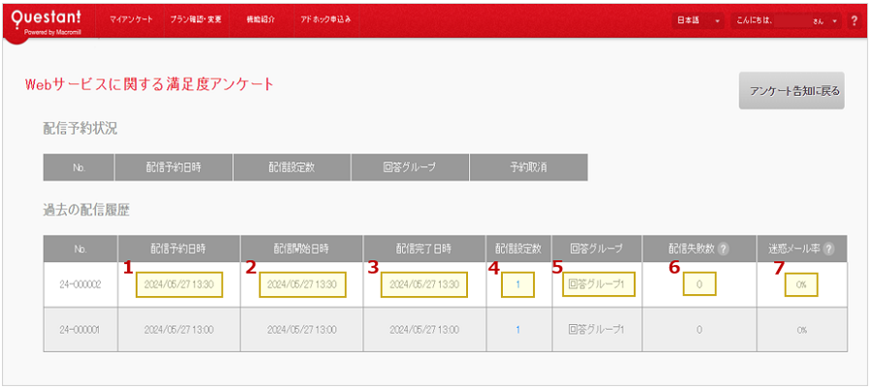The image size is (872, 389).
Task: Click 過去の配信履歴 section heading
Action: pos(86,210)
